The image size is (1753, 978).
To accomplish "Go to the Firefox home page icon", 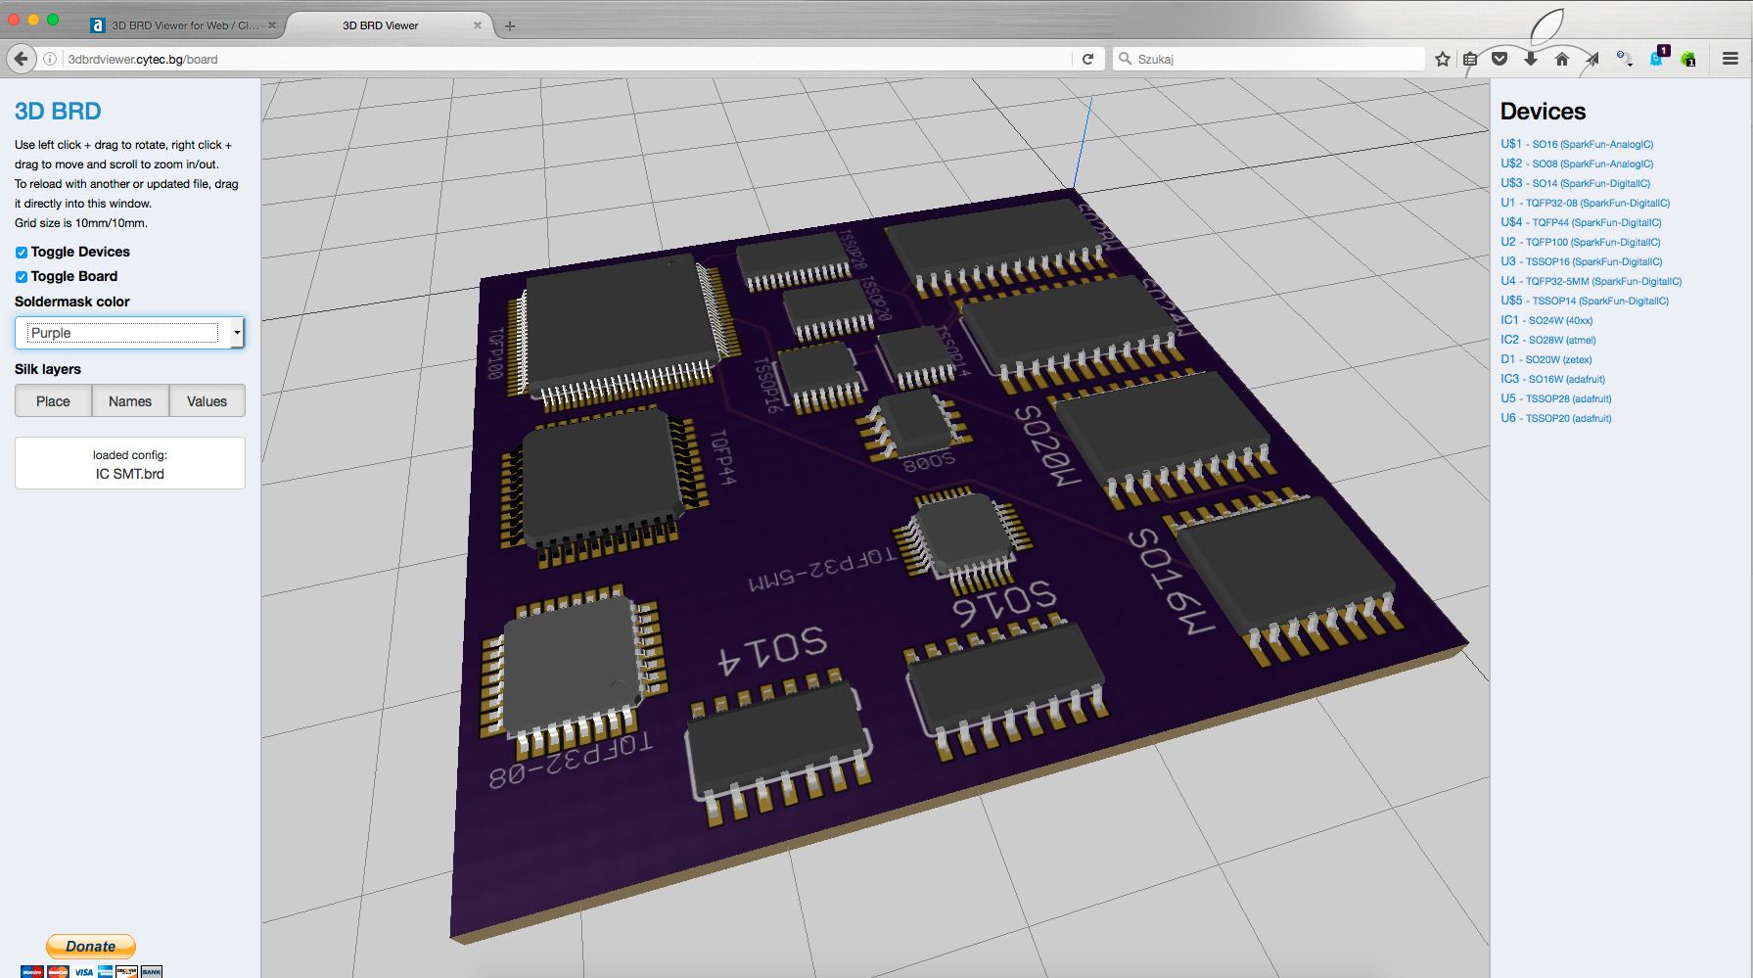I will tap(1559, 59).
